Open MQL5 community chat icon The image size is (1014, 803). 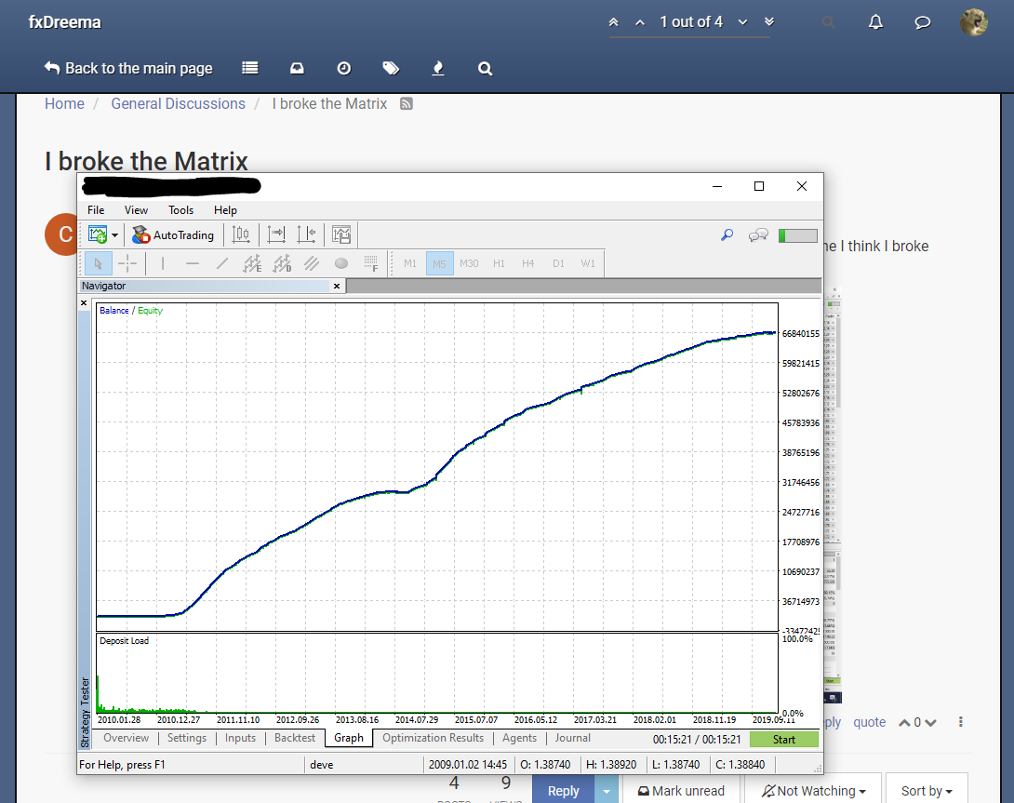tap(758, 234)
